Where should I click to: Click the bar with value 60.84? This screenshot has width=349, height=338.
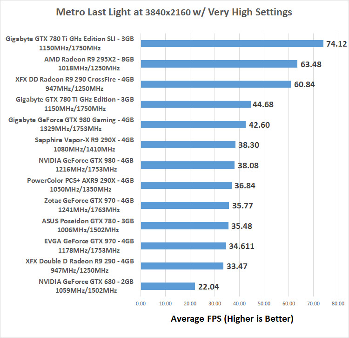[x=215, y=84]
